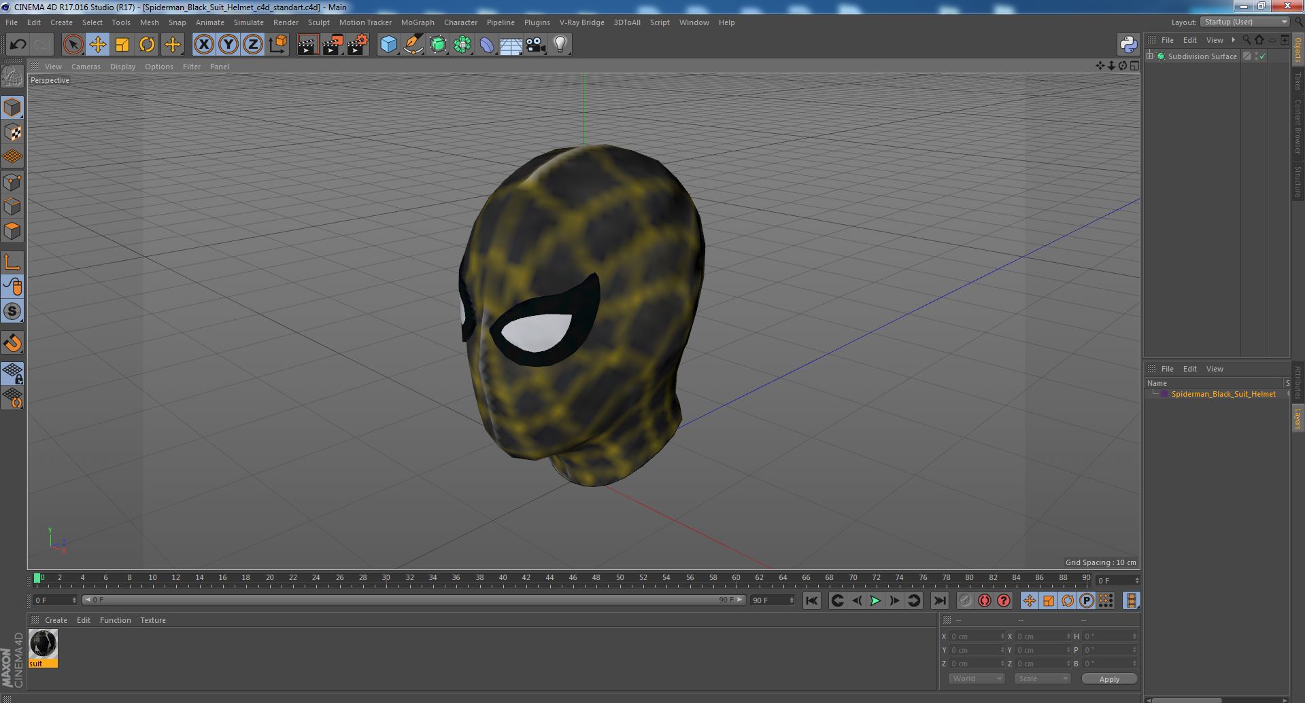Enable Axis mode L-shaped icon

(12, 262)
